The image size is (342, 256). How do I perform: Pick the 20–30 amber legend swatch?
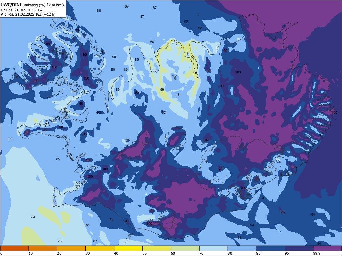71,248
